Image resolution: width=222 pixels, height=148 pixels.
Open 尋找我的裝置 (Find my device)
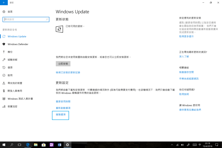pyautogui.click(x=15, y=83)
